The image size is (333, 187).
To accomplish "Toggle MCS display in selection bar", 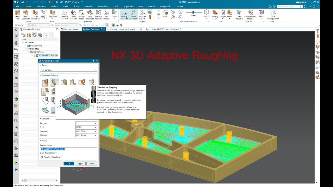I will click(113, 25).
